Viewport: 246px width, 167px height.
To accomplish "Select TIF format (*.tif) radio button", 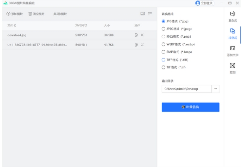I will pos(163,67).
